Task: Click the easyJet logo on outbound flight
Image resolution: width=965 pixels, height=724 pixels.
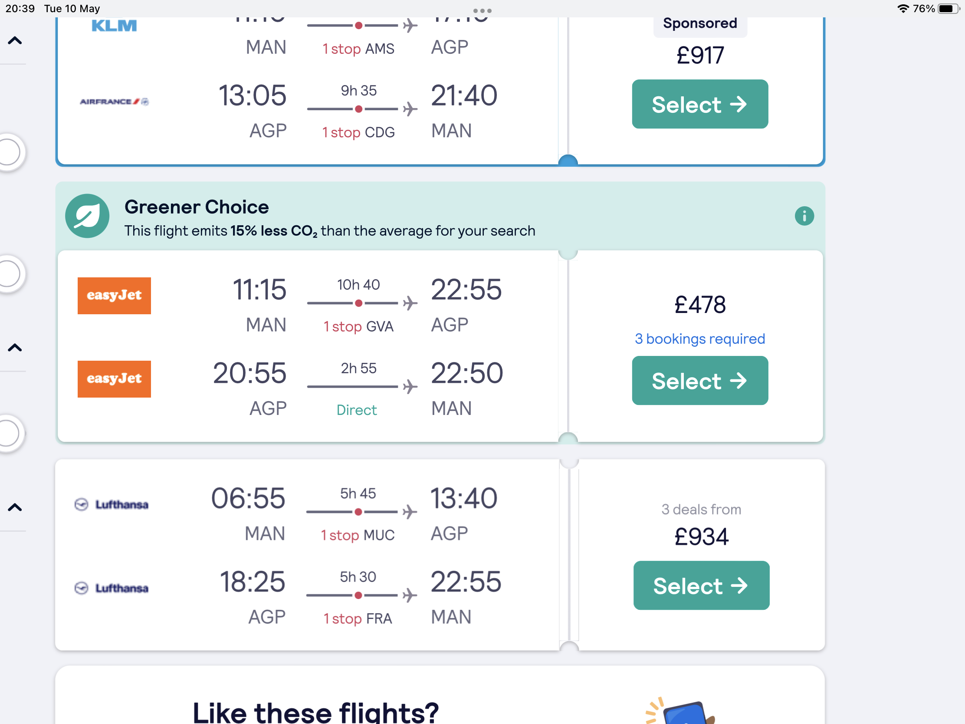Action: [x=114, y=296]
